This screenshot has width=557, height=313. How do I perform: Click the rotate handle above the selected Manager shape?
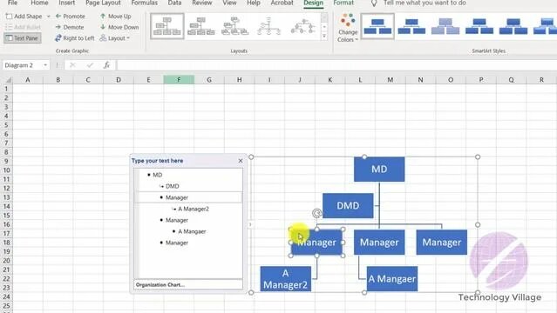tap(316, 213)
